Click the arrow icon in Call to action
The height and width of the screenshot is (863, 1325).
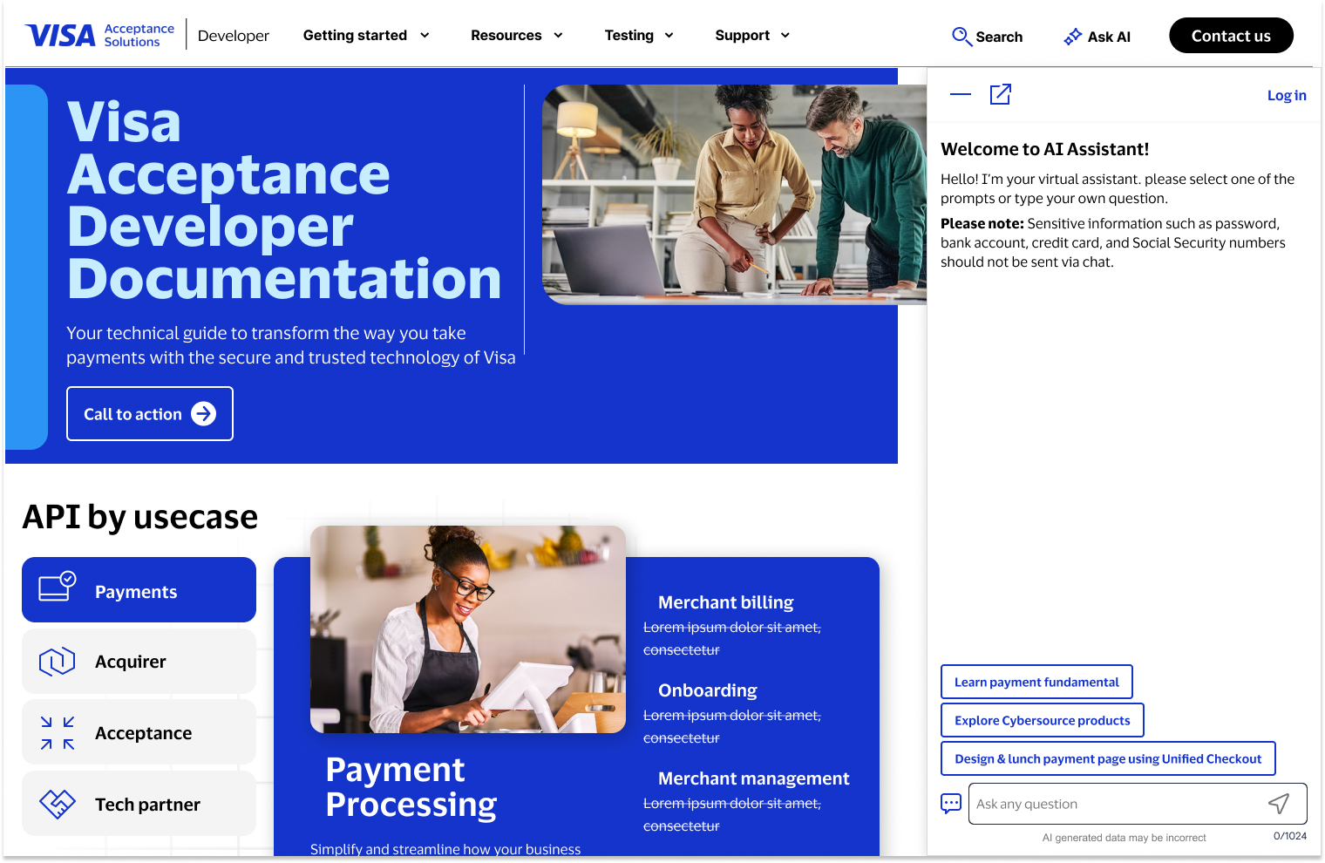coord(203,413)
